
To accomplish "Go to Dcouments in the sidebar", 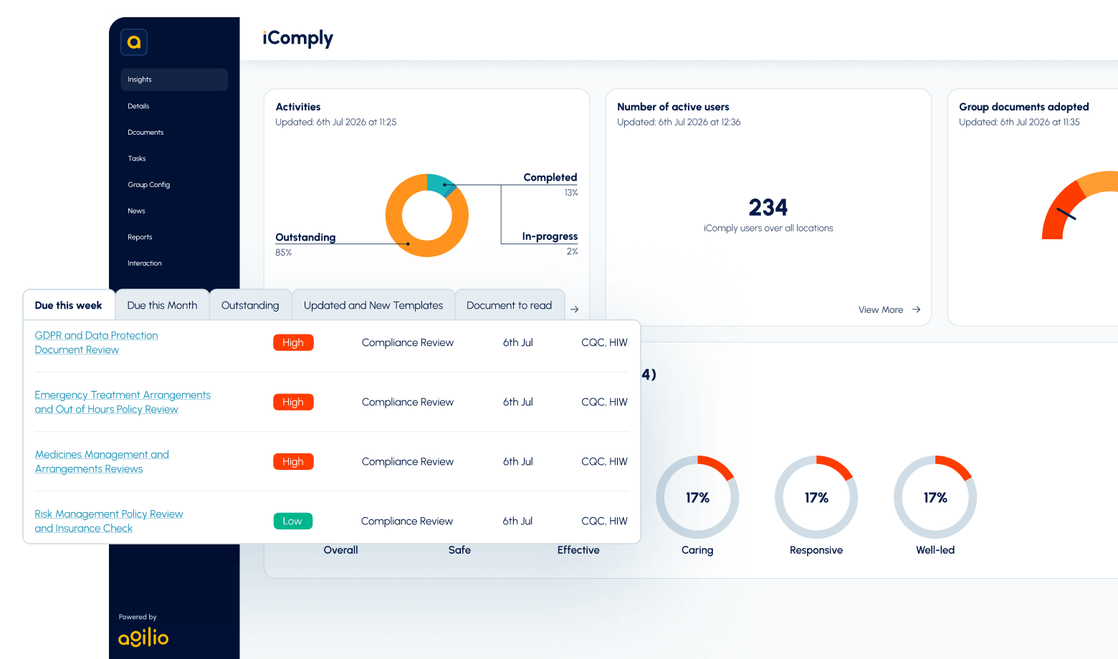I will pos(145,133).
